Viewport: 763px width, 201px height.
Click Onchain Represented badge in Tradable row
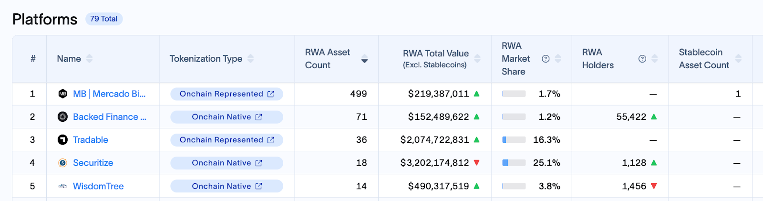pos(227,140)
